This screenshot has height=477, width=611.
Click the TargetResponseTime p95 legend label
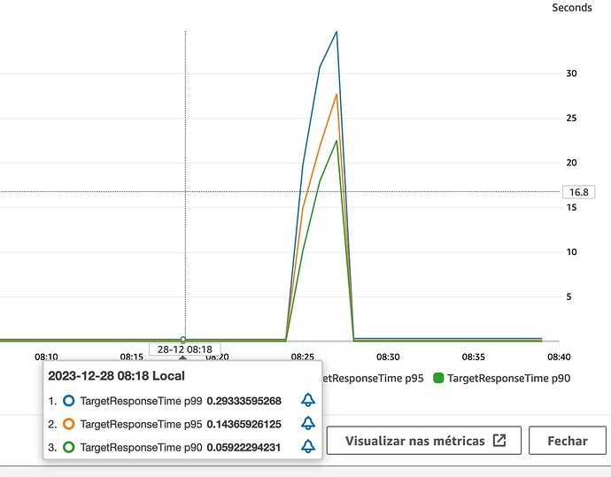pos(373,379)
